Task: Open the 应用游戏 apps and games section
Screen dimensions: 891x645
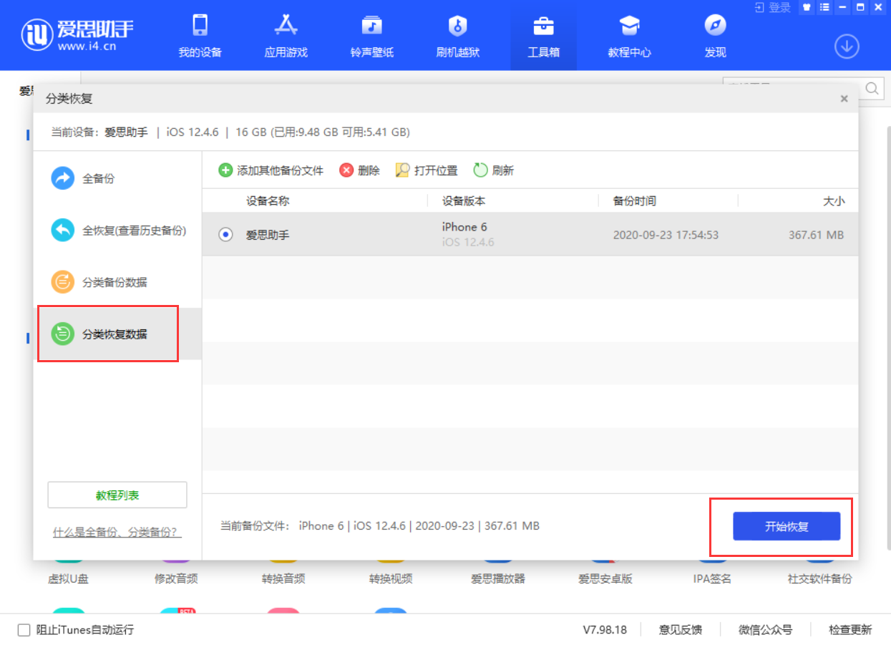Action: click(x=285, y=34)
